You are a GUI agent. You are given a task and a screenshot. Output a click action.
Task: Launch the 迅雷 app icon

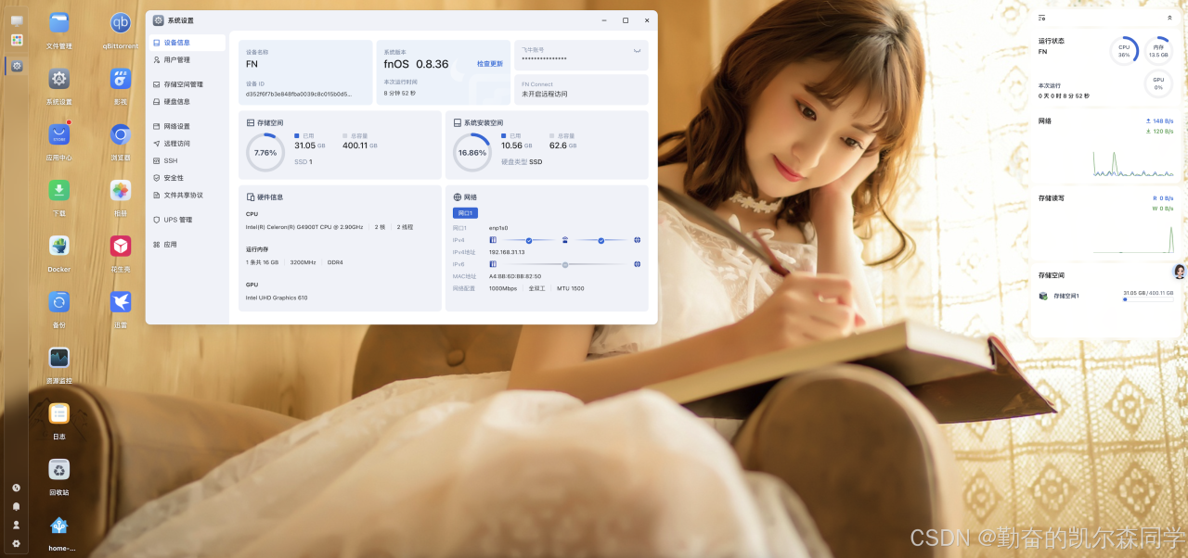coord(121,302)
